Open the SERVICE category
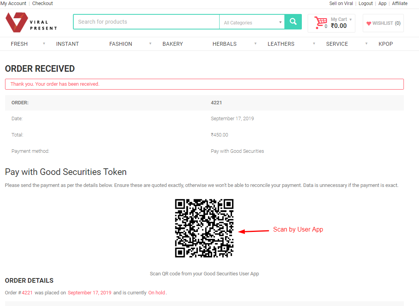The height and width of the screenshot is (306, 419). coord(337,44)
